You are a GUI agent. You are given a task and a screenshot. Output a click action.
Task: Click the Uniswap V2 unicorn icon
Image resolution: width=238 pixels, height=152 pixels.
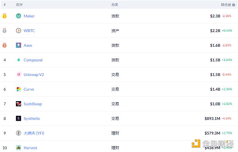(19, 74)
